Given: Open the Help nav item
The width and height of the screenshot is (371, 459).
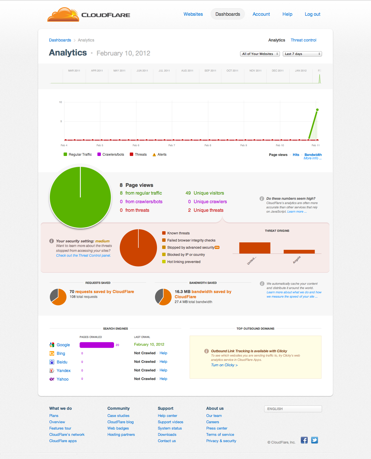Looking at the screenshot, I should (287, 14).
